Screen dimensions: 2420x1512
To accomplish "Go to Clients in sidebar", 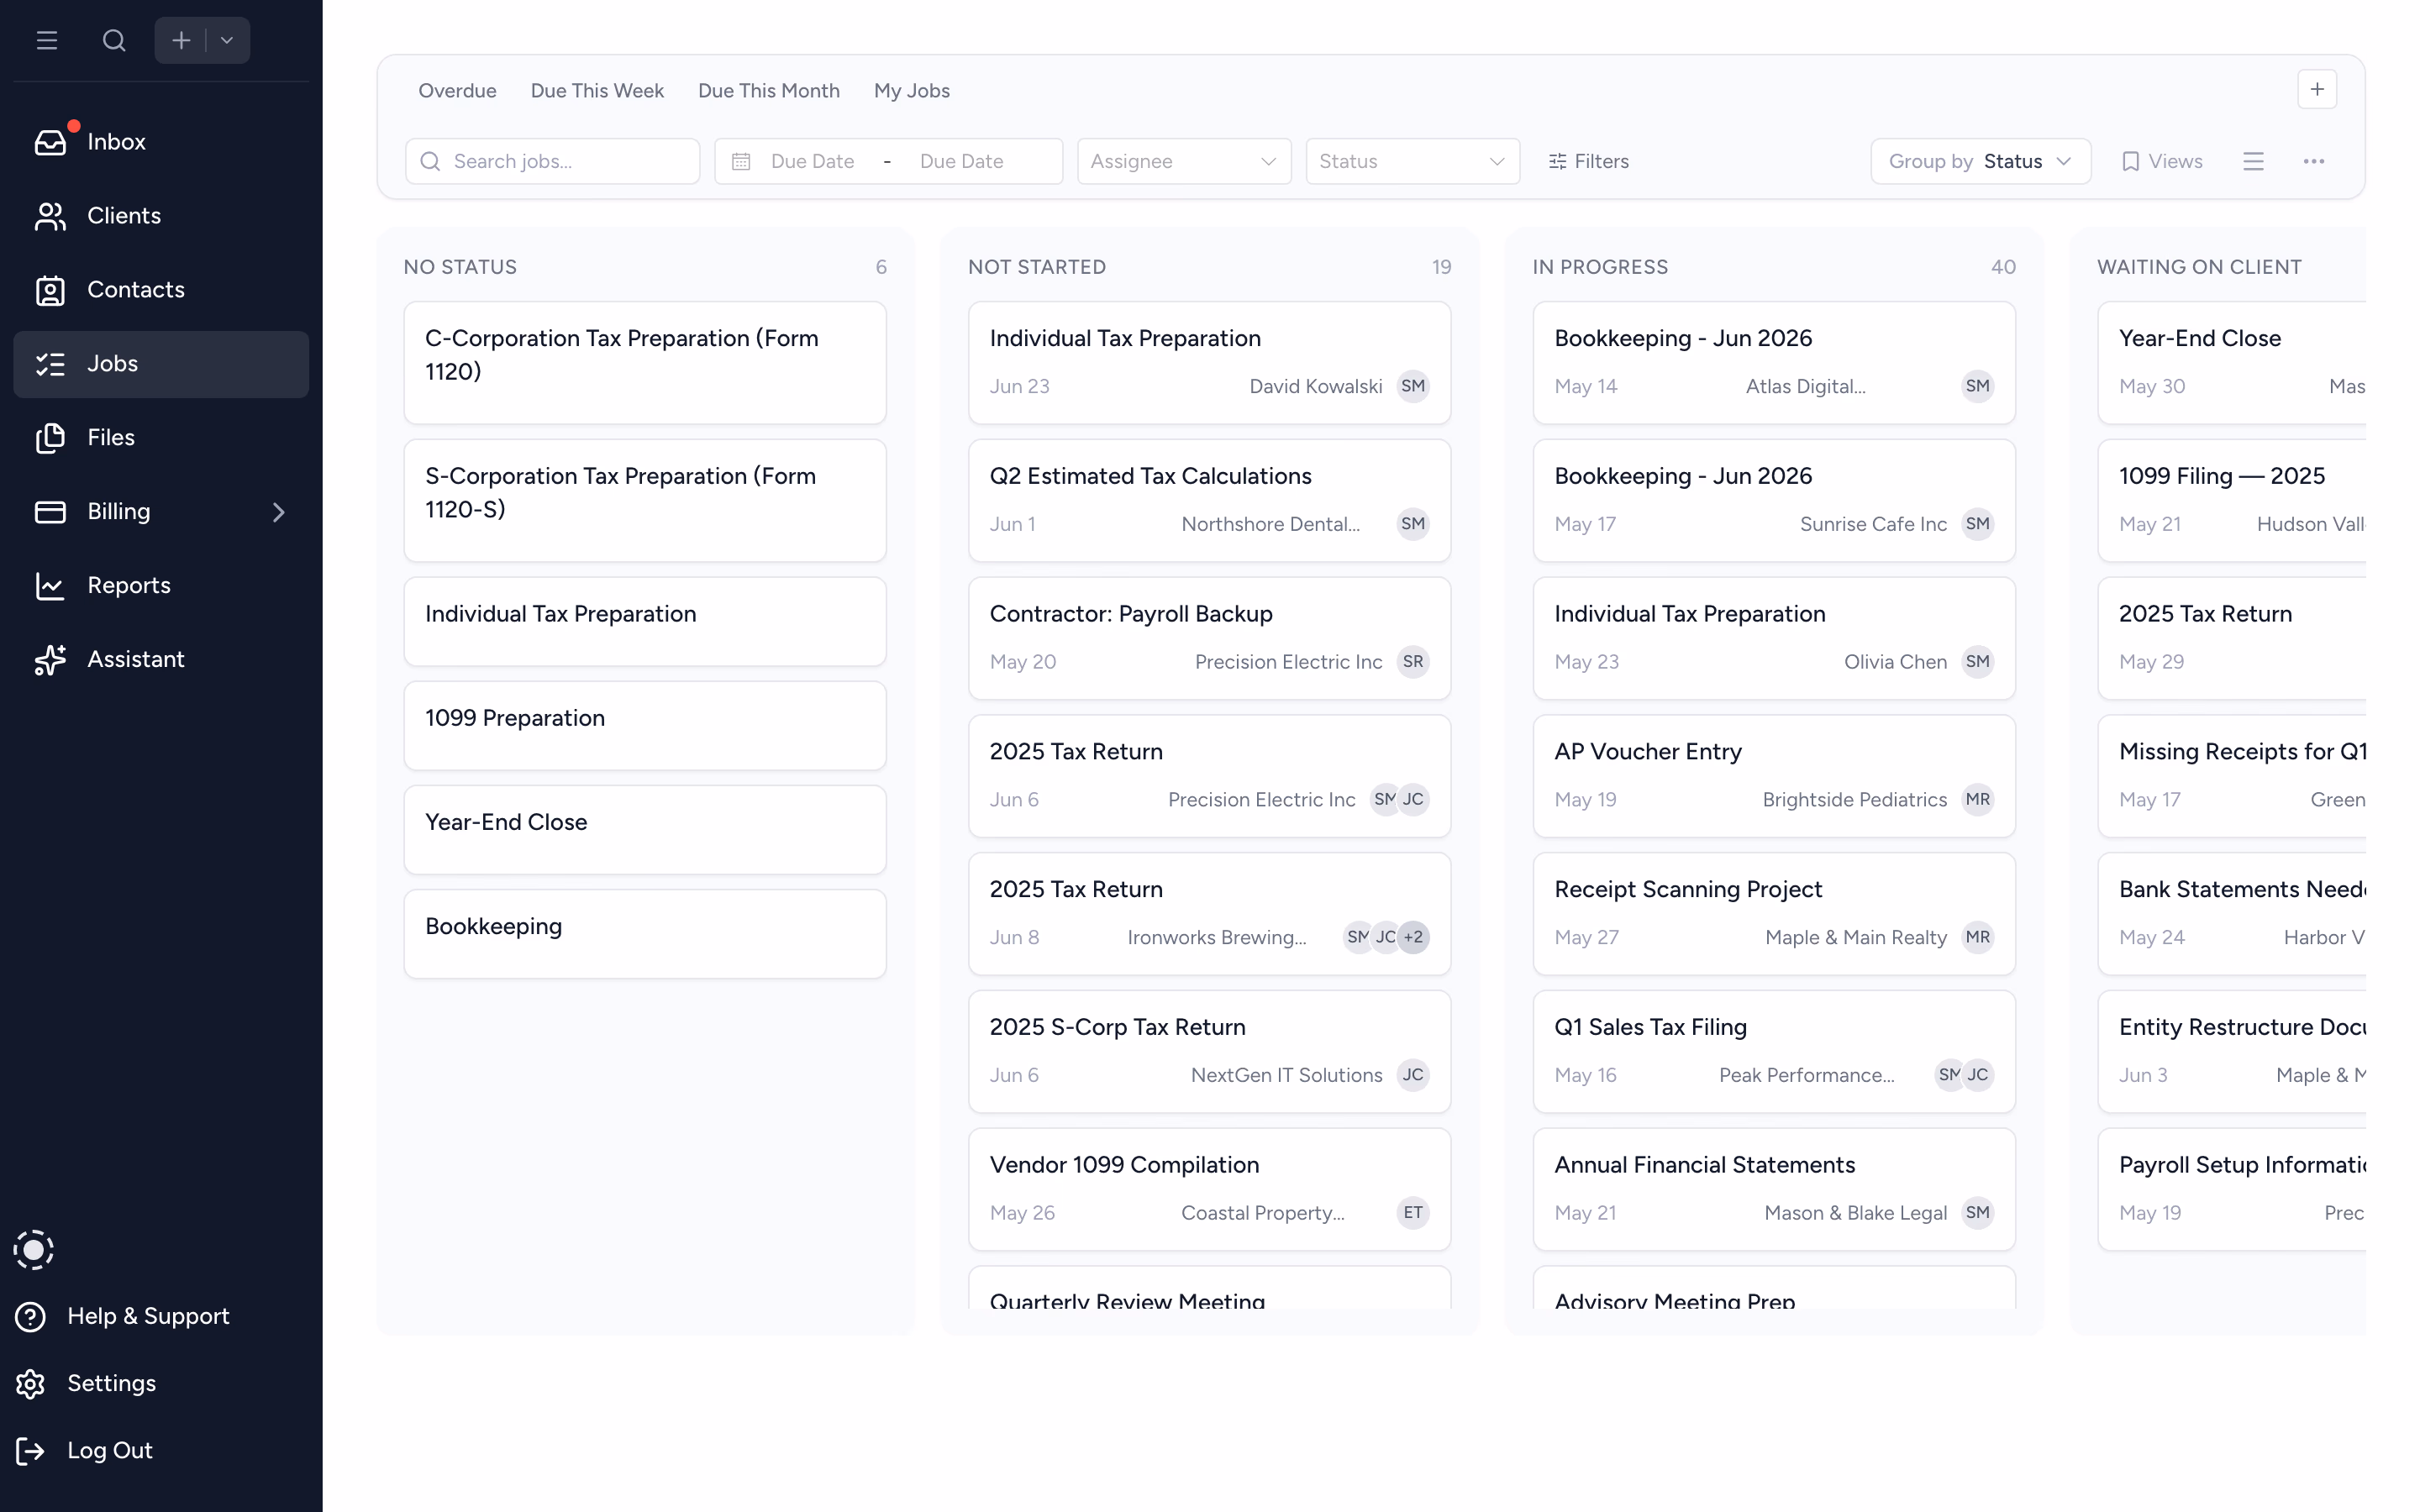I will (161, 216).
